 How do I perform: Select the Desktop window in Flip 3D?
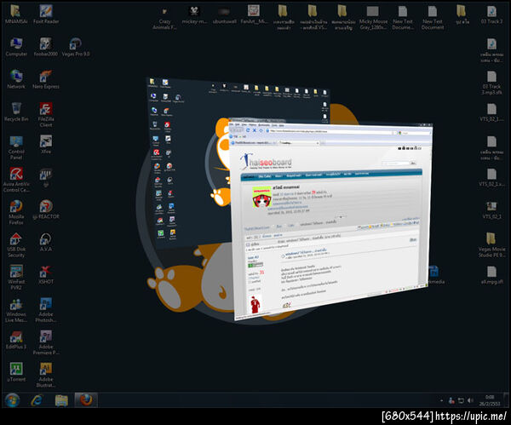(x=187, y=163)
